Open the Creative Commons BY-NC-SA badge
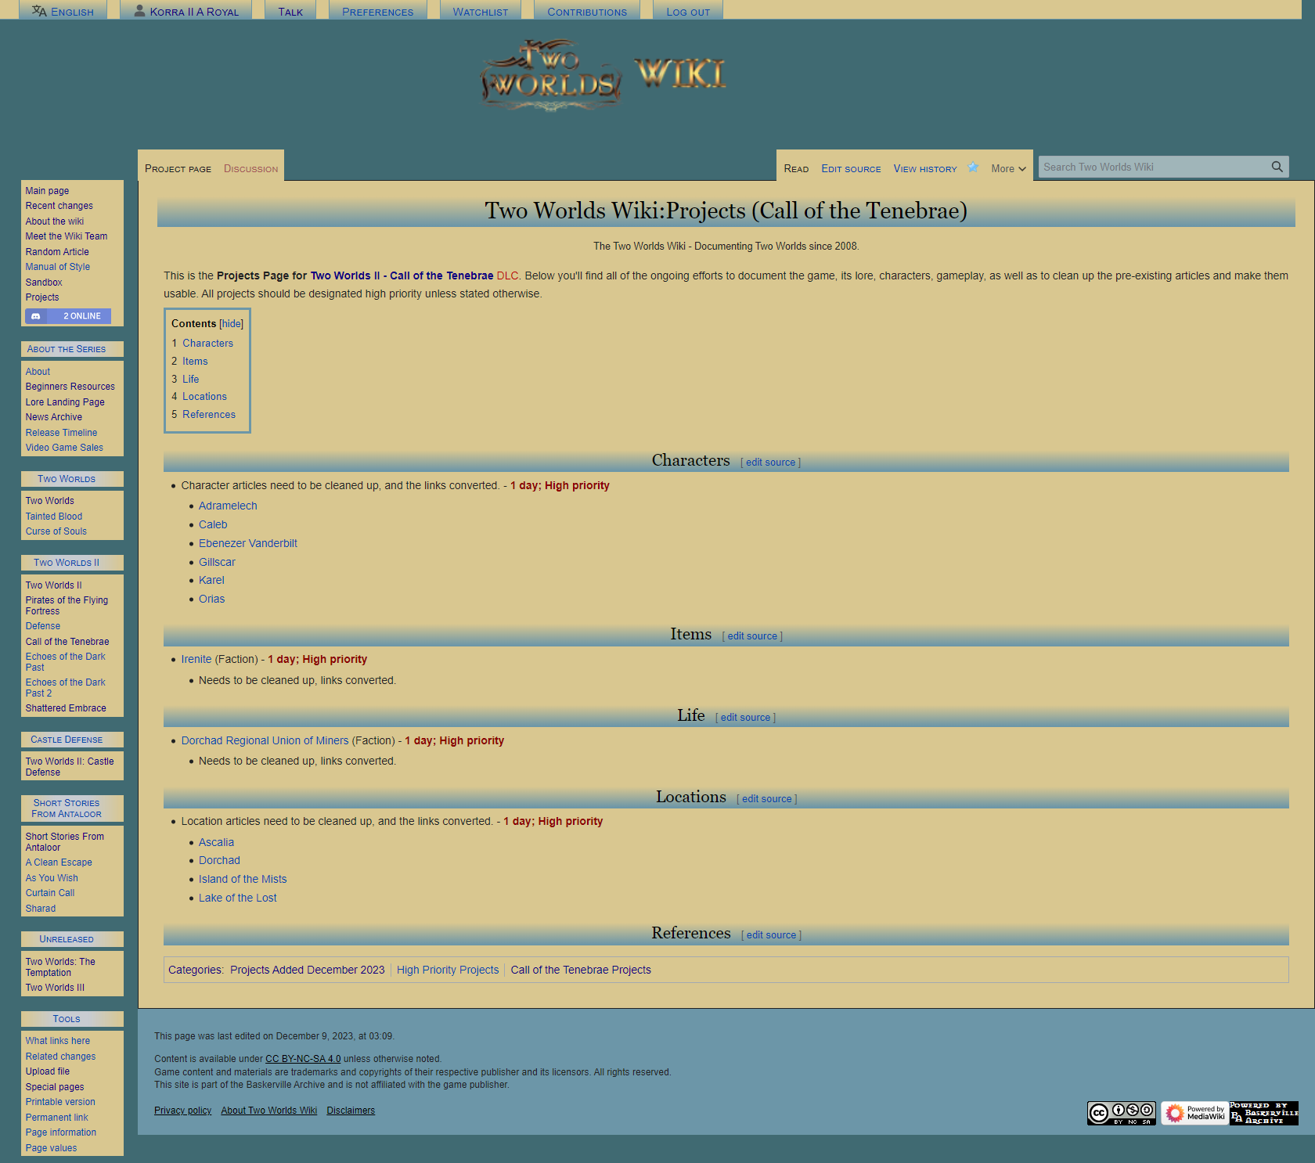The height and width of the screenshot is (1163, 1315). pos(1122,1113)
